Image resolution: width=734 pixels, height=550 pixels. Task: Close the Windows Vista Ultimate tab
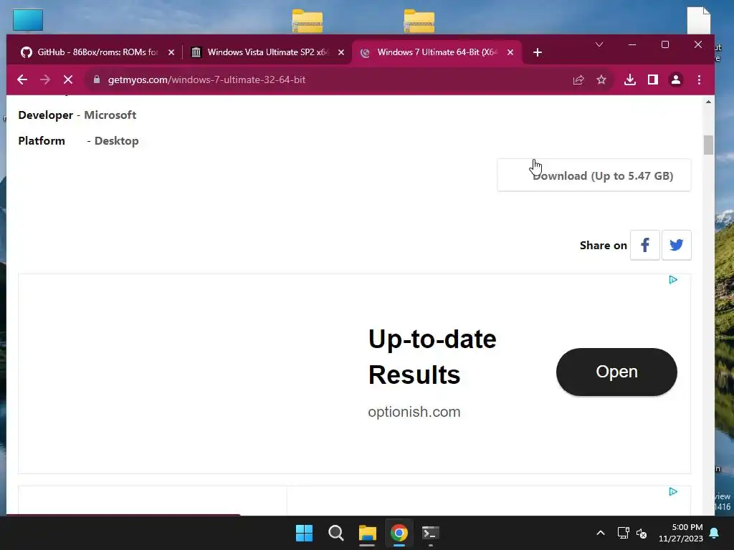[341, 52]
